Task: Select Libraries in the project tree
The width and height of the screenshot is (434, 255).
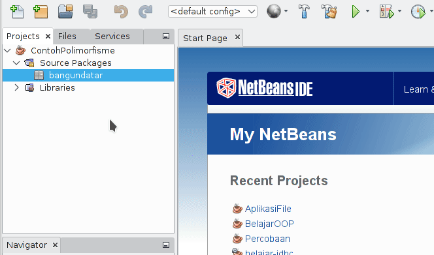Action: (57, 88)
